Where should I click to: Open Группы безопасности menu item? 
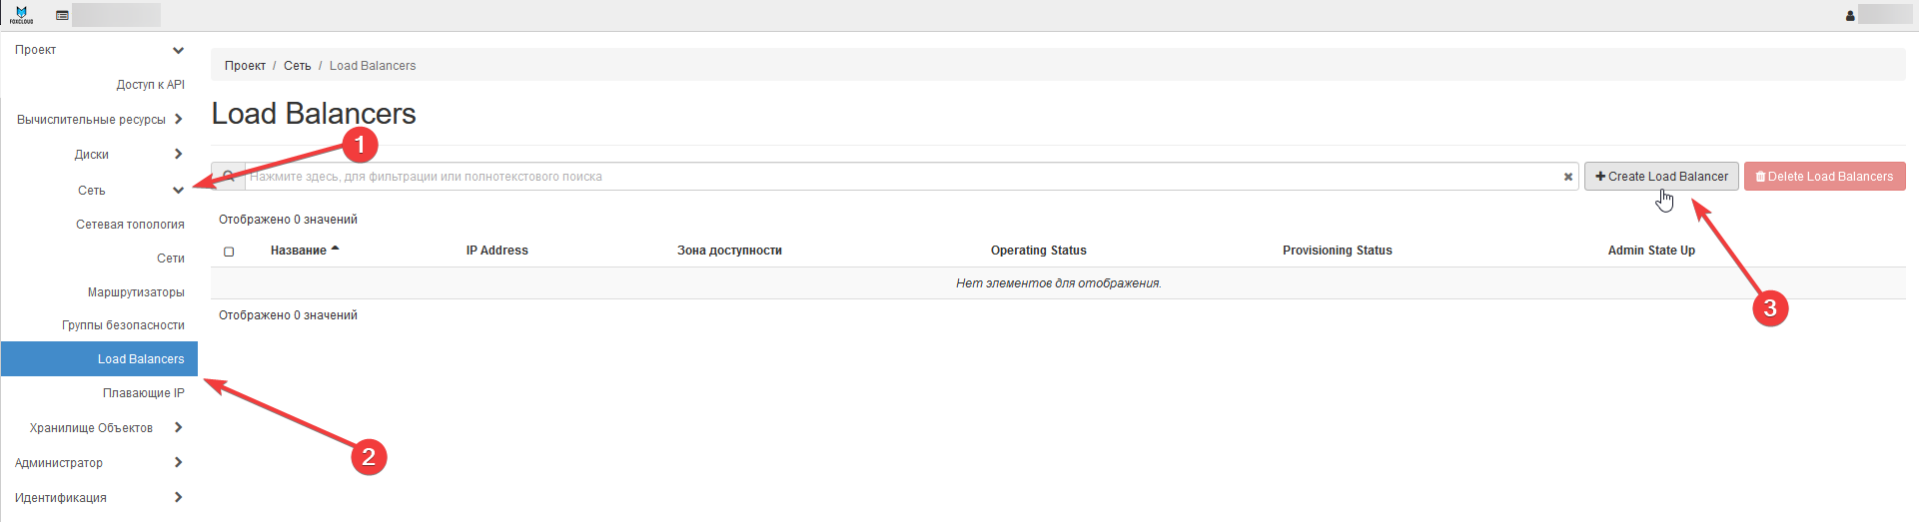click(x=123, y=325)
